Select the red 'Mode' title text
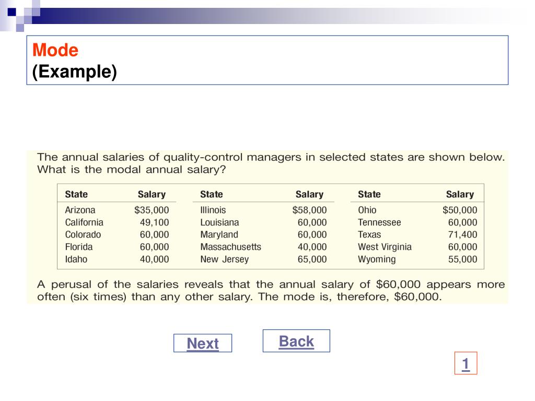 [55, 50]
